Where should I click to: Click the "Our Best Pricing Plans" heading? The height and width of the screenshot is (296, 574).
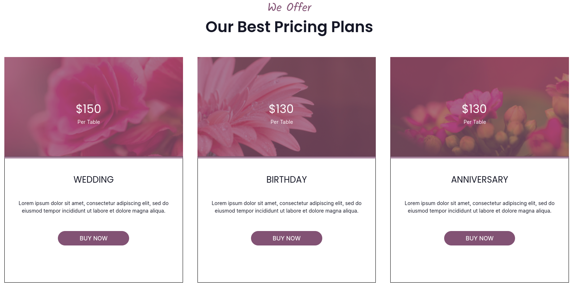point(289,27)
